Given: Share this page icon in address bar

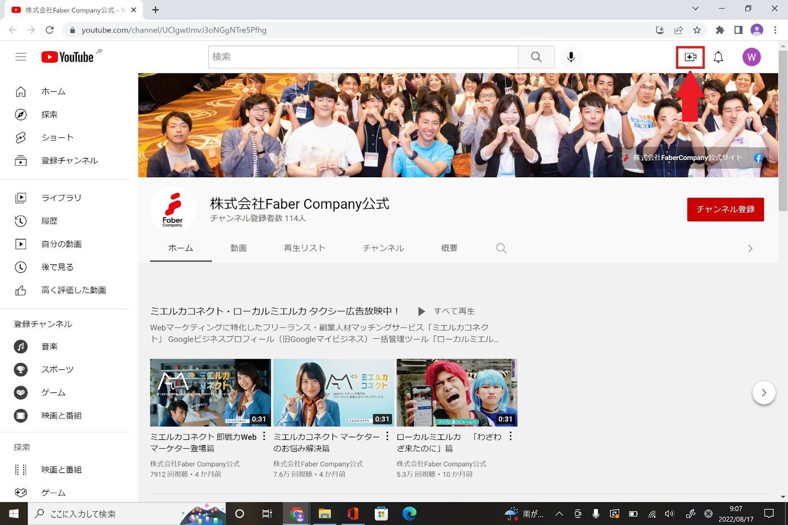Looking at the screenshot, I should coord(679,30).
